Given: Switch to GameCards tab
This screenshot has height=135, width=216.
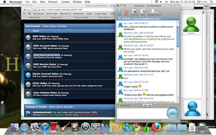Looking at the screenshot, I should click(x=58, y=18).
